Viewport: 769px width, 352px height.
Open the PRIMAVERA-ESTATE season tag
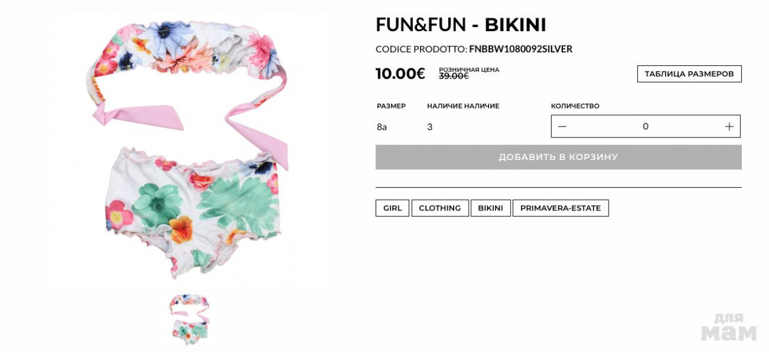561,208
